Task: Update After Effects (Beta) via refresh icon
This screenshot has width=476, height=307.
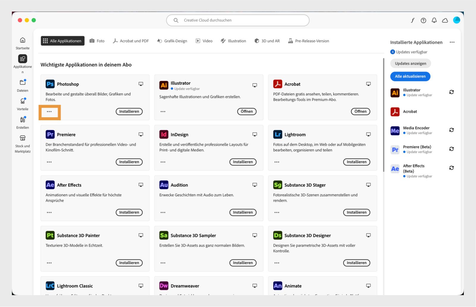Action: click(x=451, y=168)
